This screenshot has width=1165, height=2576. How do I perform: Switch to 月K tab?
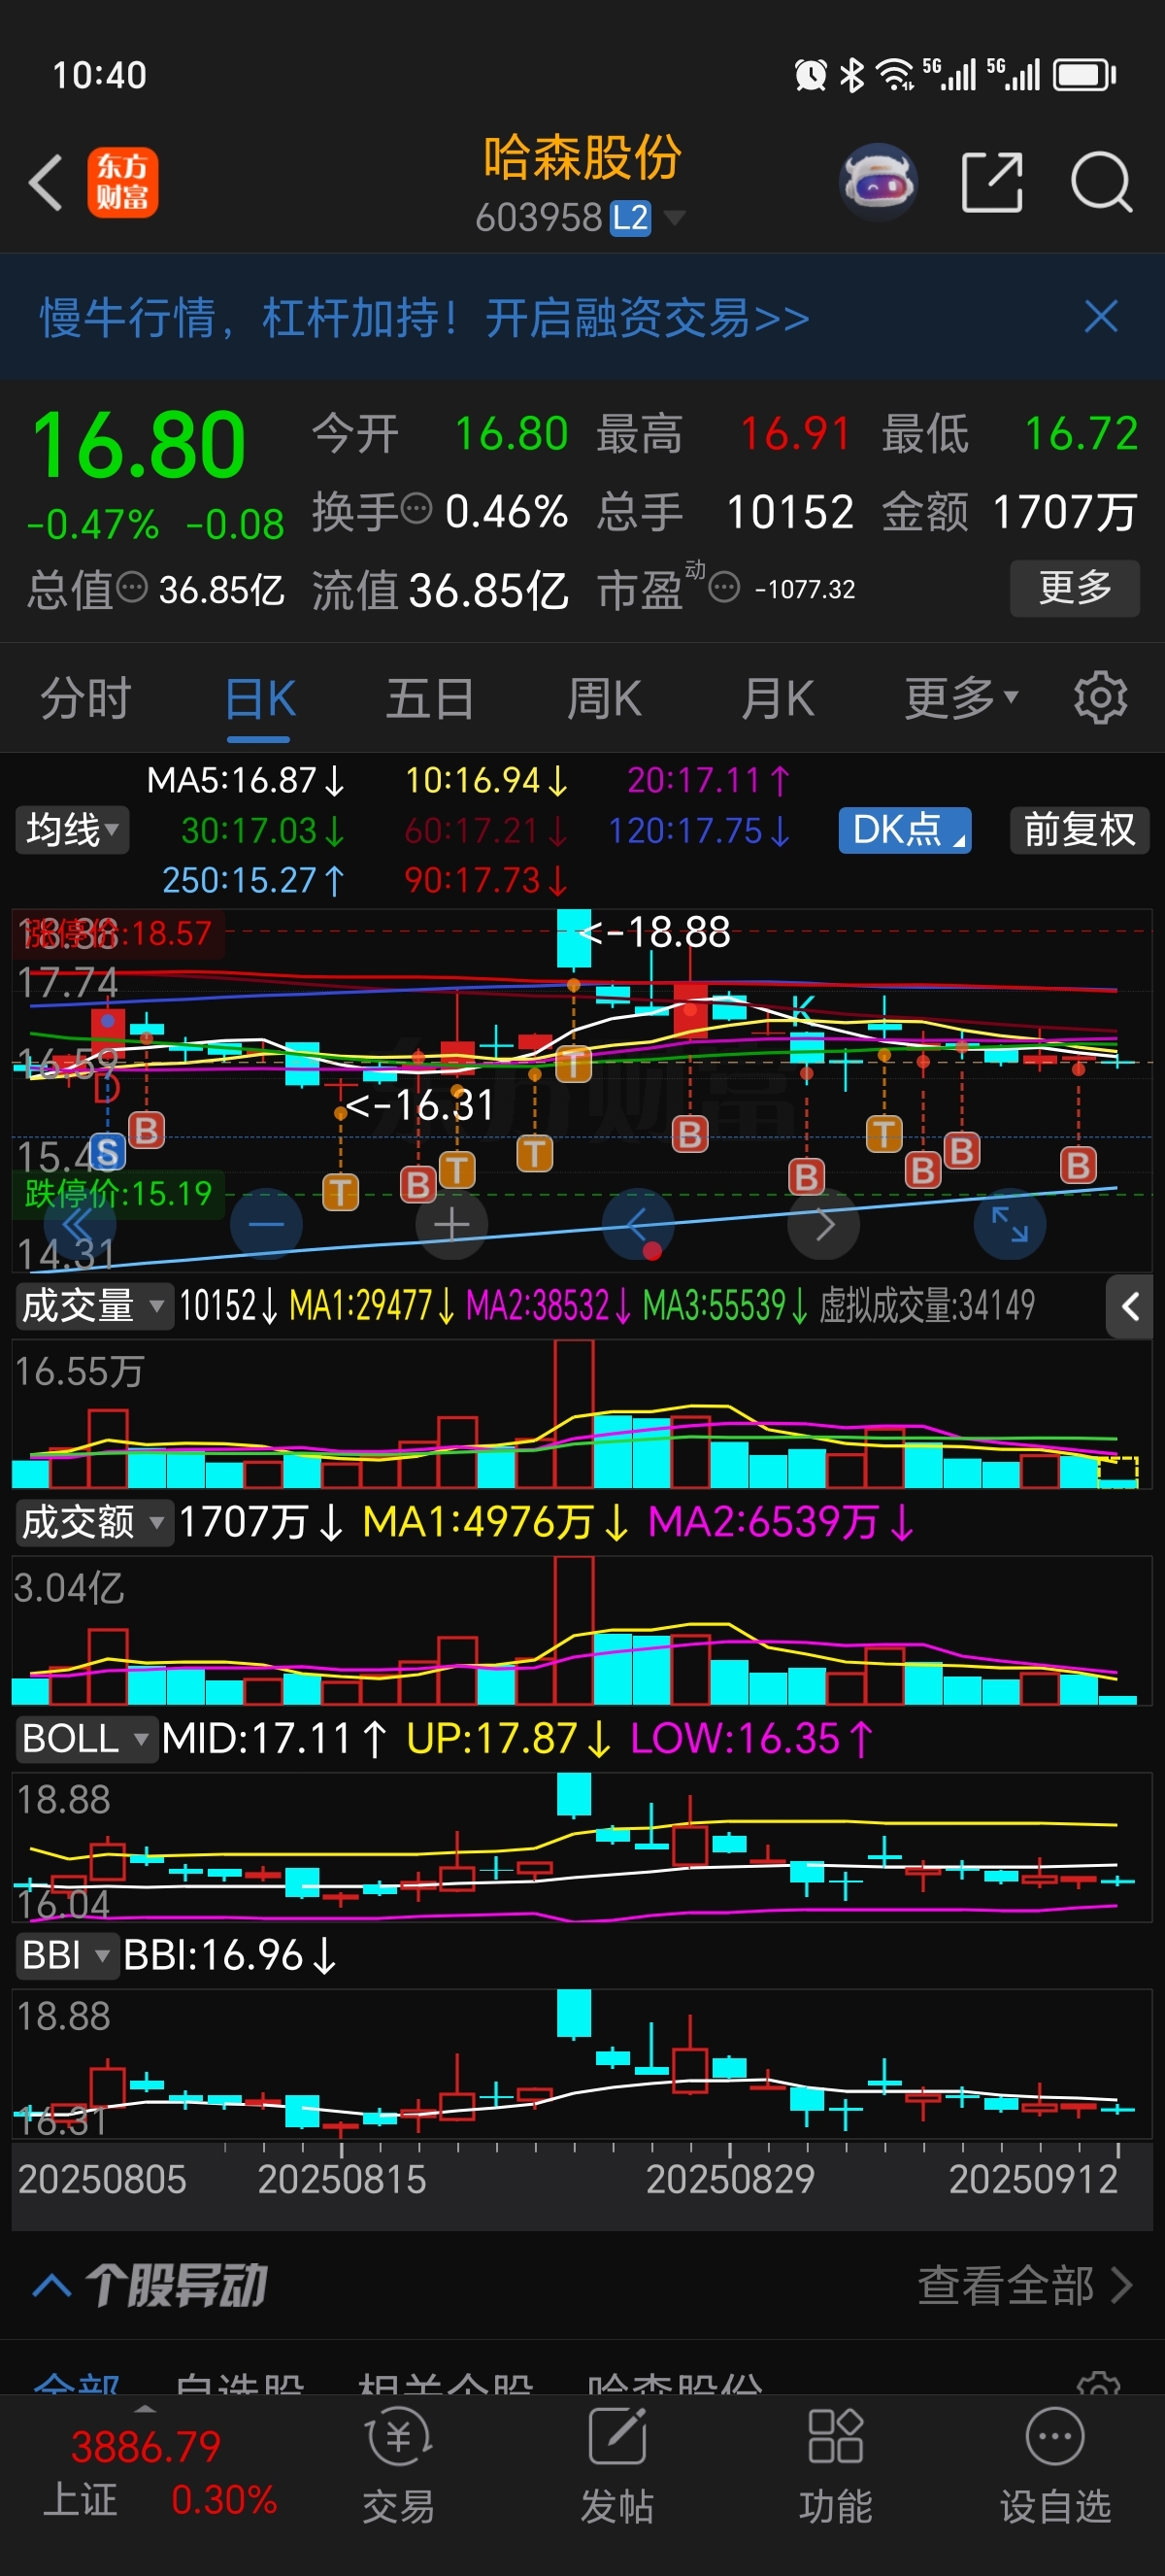coord(777,698)
